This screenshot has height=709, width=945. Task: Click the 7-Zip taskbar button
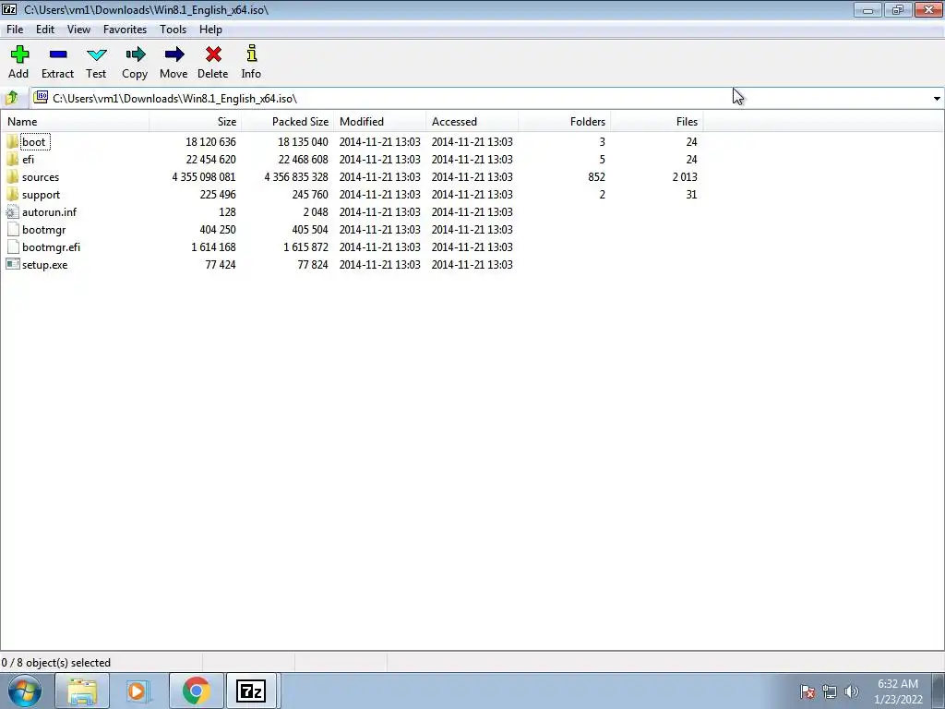(251, 691)
